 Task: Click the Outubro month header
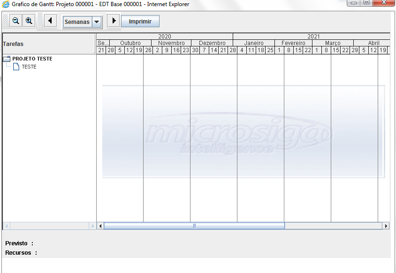(x=130, y=43)
